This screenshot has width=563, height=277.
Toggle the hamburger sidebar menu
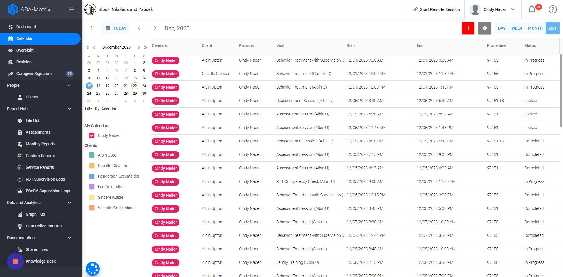point(71,9)
